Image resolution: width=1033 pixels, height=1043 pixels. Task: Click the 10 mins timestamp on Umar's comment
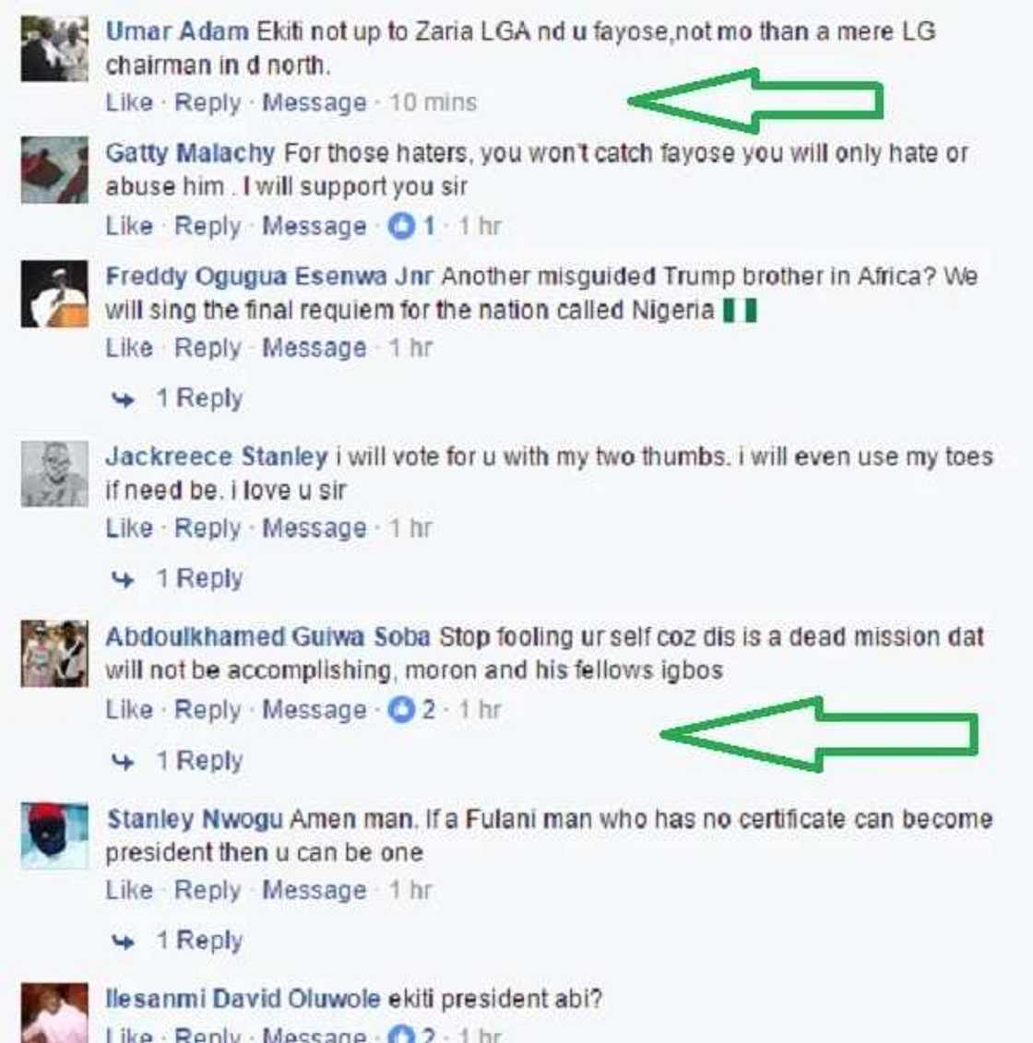[x=433, y=102]
